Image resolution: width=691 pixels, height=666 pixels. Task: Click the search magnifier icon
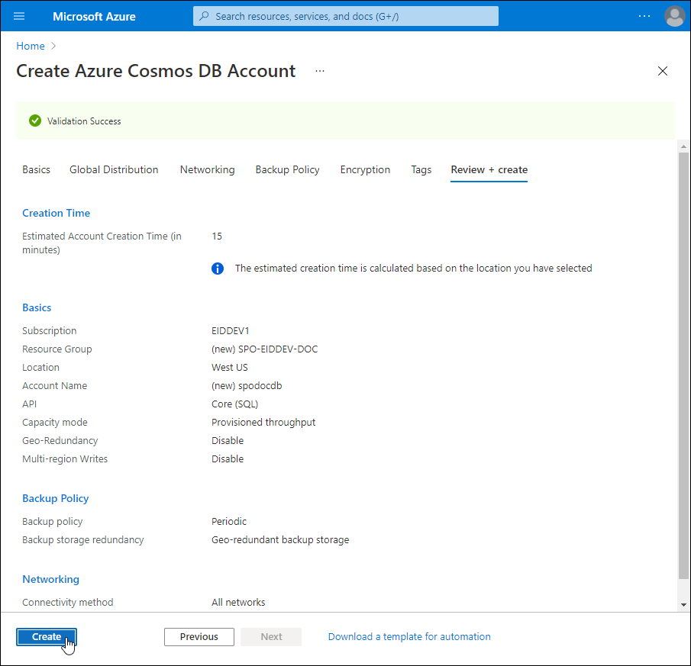click(x=204, y=16)
